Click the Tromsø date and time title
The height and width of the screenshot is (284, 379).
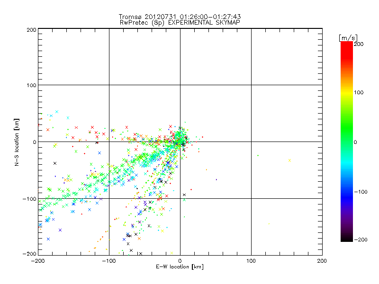tap(179, 17)
